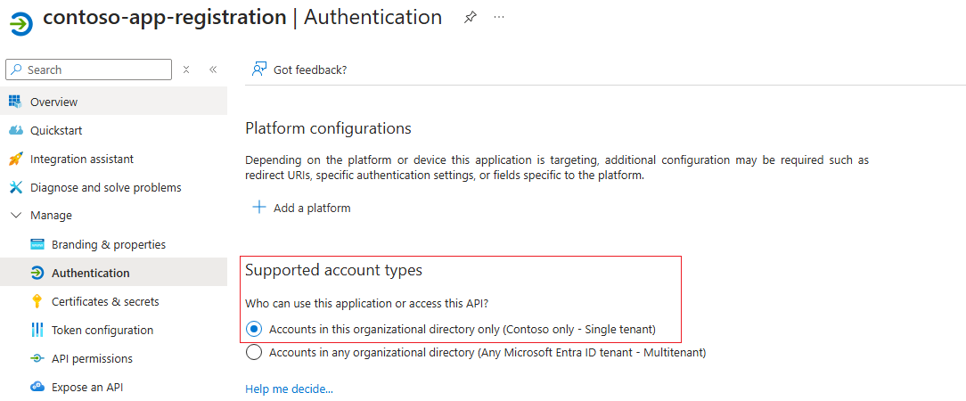Collapse the Manage section chevron

(15, 216)
